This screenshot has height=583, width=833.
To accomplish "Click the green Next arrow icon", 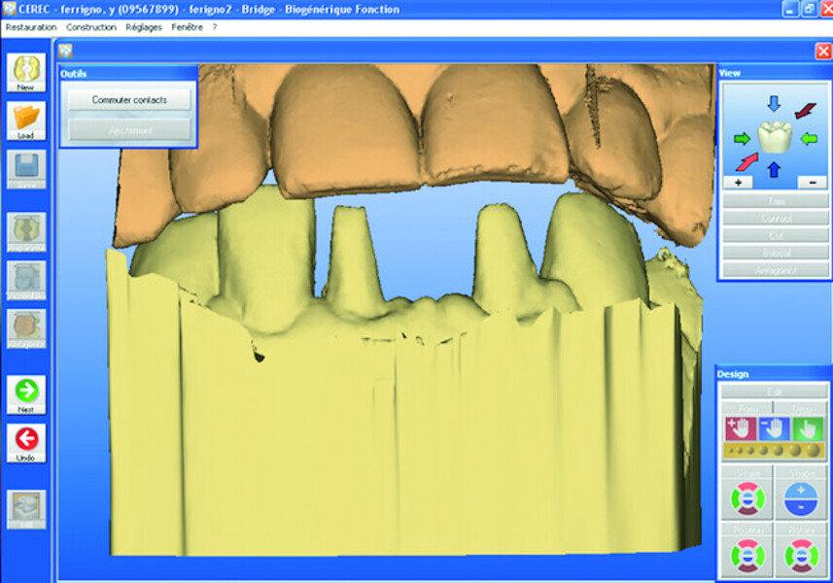I will point(25,394).
